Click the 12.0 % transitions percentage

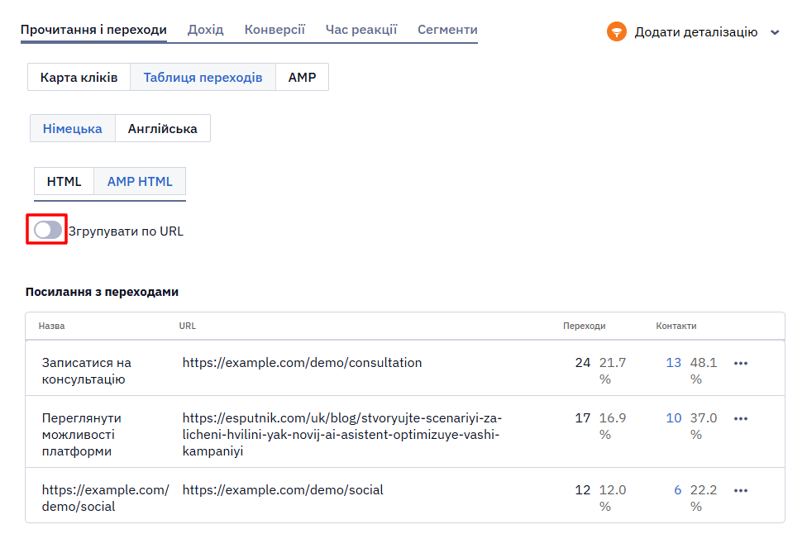613,498
